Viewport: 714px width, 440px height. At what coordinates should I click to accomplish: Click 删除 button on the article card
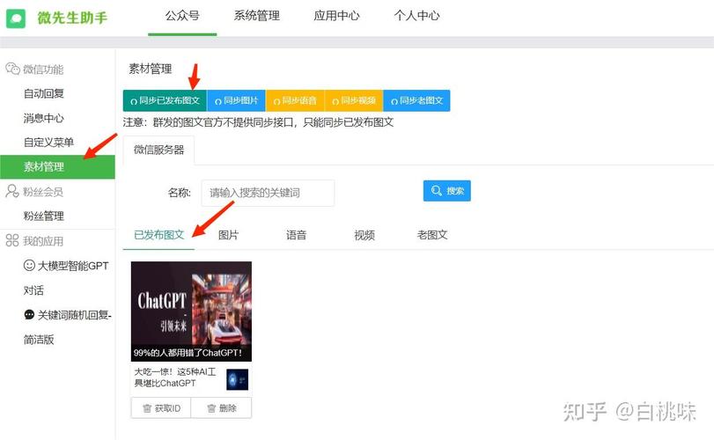click(x=221, y=408)
